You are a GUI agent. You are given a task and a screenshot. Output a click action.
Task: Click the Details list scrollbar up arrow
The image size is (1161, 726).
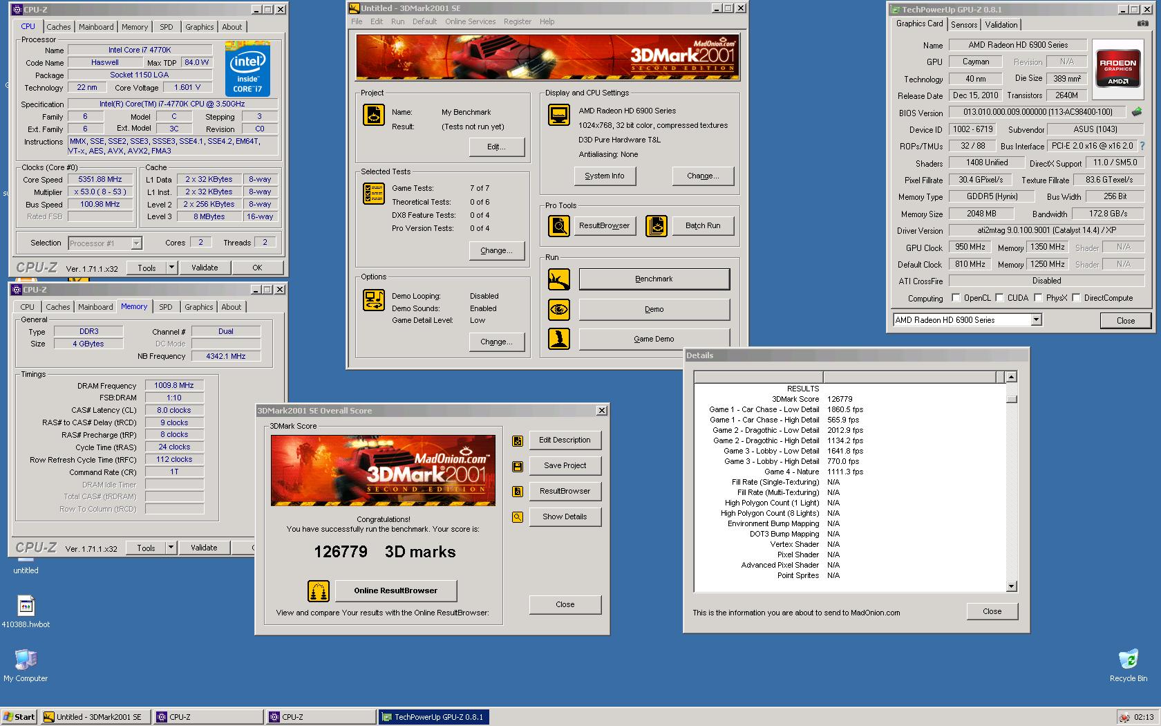tap(1012, 377)
